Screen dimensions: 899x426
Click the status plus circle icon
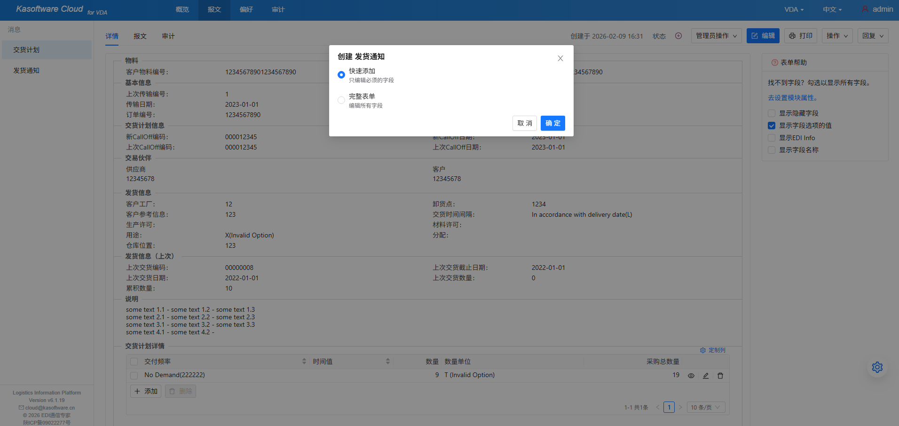click(678, 36)
